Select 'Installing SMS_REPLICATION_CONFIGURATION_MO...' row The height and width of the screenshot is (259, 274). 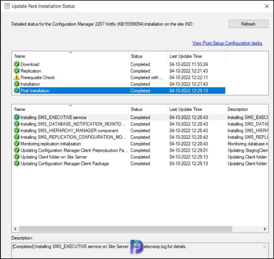click(x=141, y=137)
